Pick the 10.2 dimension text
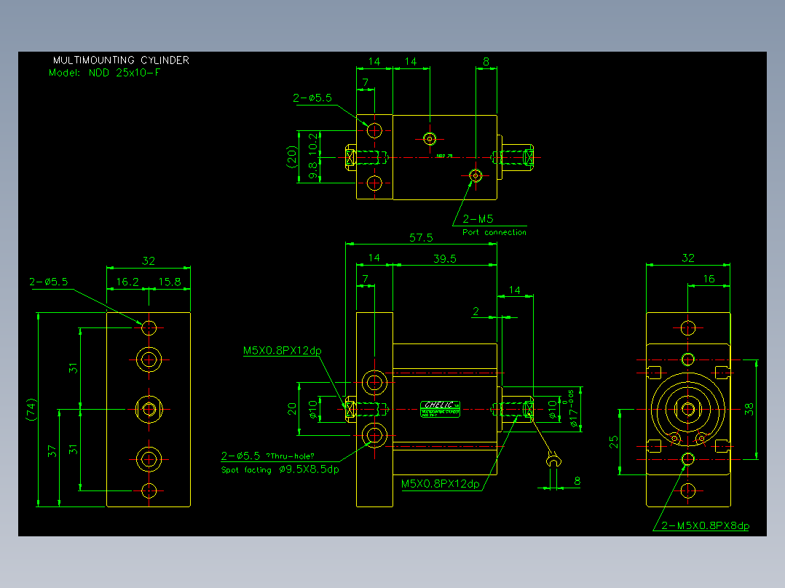This screenshot has width=785, height=588. coord(313,143)
